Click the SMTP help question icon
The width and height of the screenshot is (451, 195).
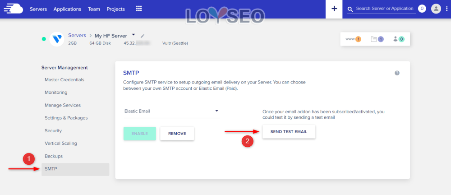pos(397,73)
